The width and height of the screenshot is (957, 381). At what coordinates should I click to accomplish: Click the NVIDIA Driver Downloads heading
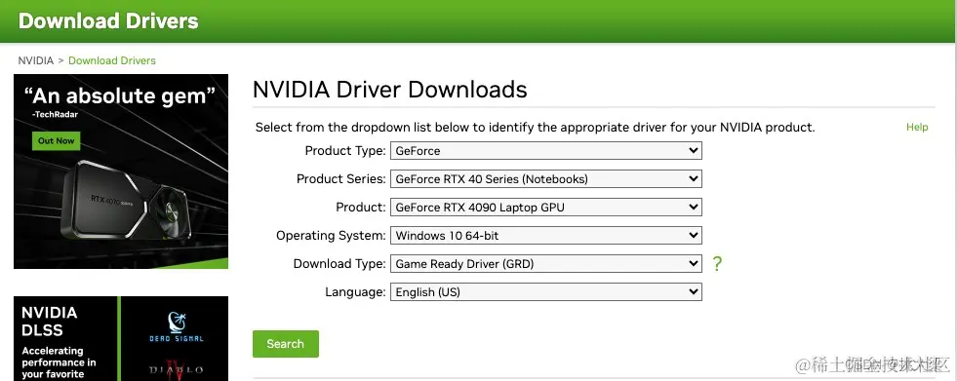pyautogui.click(x=389, y=90)
